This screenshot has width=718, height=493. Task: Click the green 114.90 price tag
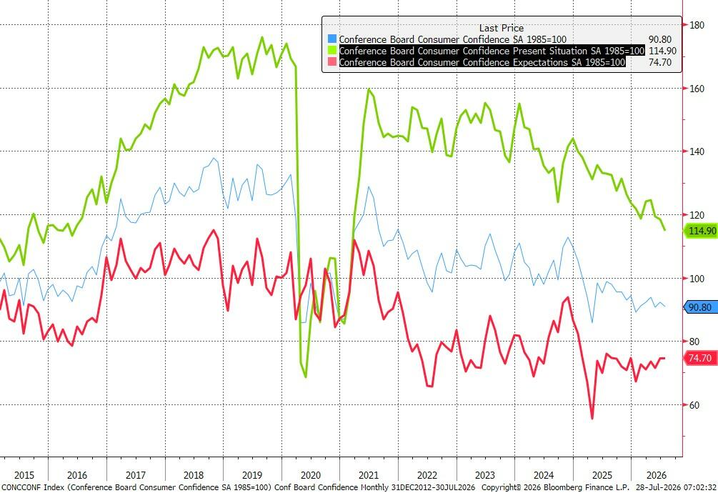pyautogui.click(x=701, y=231)
